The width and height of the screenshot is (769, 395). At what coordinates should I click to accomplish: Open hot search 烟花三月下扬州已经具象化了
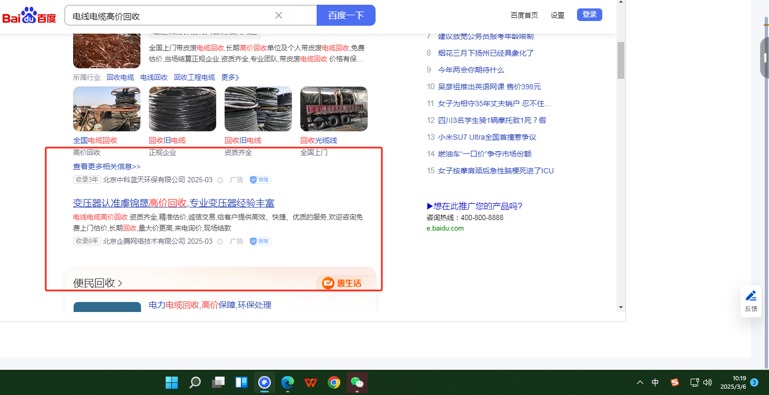click(x=486, y=53)
